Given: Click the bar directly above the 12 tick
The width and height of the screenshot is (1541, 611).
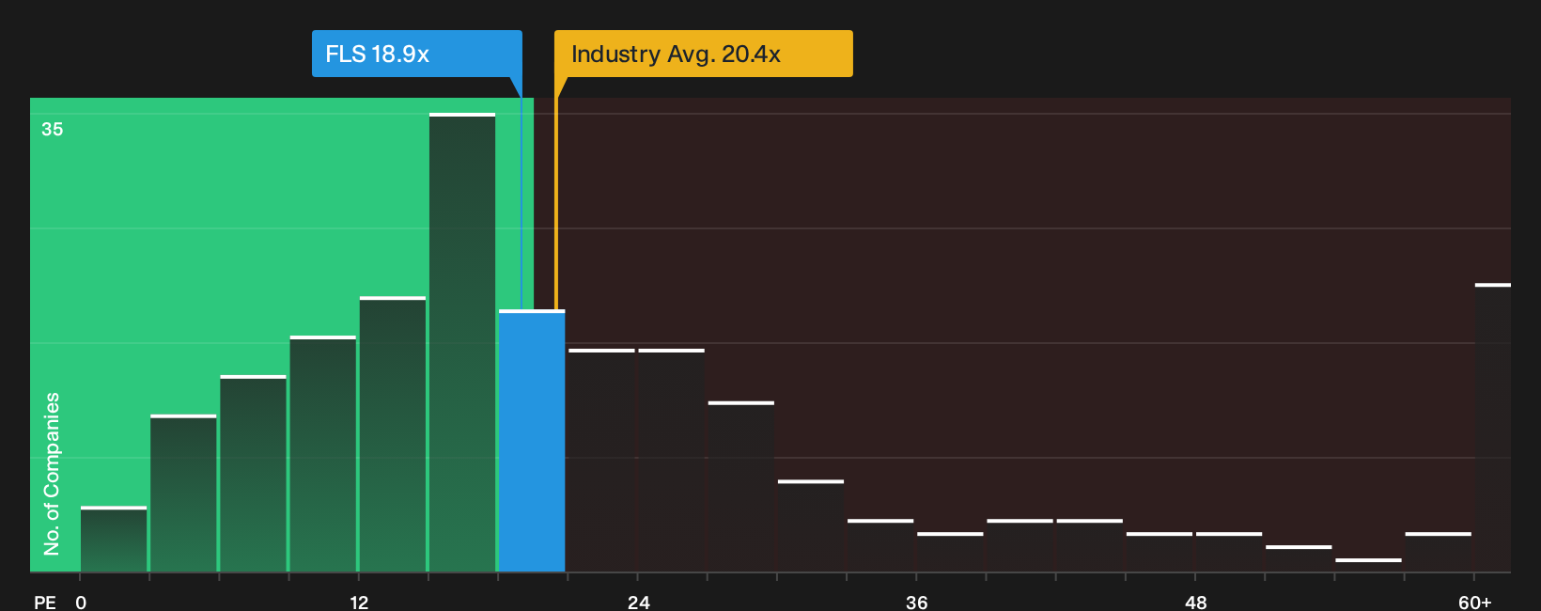Looking at the screenshot, I should pos(393,434).
